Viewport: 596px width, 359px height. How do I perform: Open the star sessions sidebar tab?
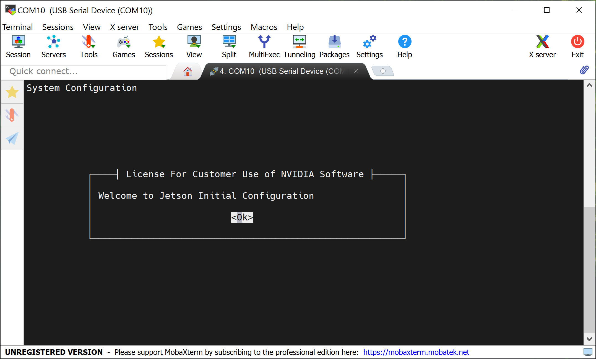[x=12, y=92]
